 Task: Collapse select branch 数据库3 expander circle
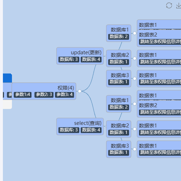click(x=135, y=149)
